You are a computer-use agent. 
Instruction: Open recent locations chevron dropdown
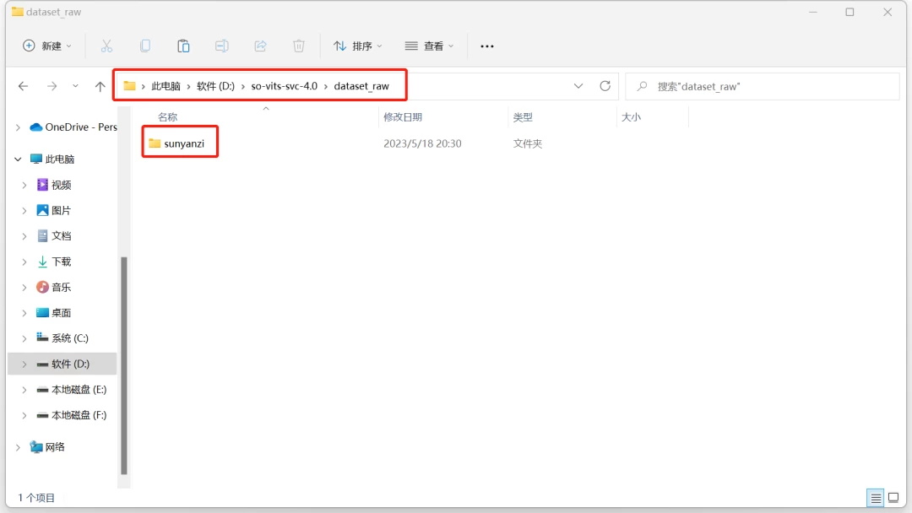pyautogui.click(x=75, y=86)
